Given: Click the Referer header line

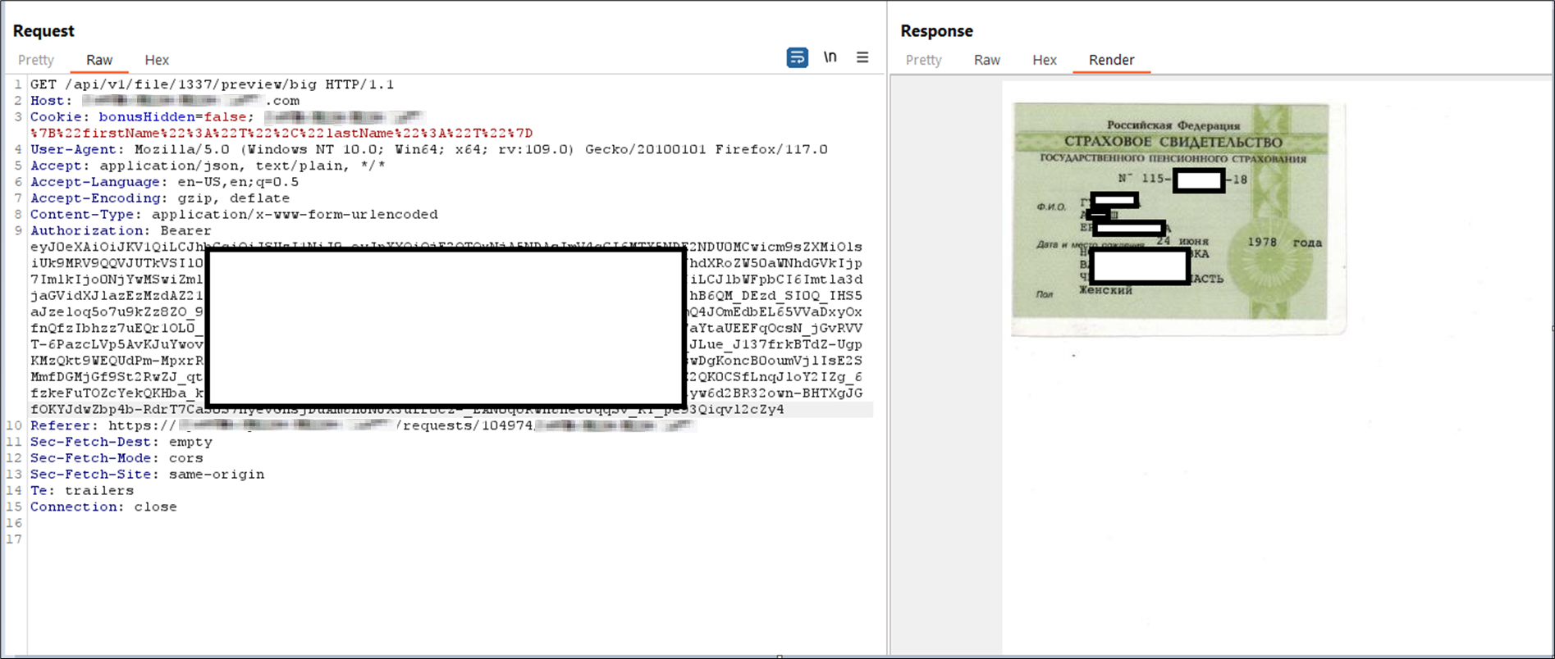Looking at the screenshot, I should click(363, 425).
